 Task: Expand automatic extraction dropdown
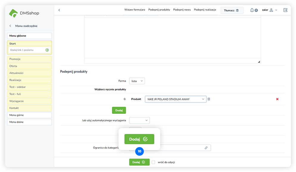(139, 120)
